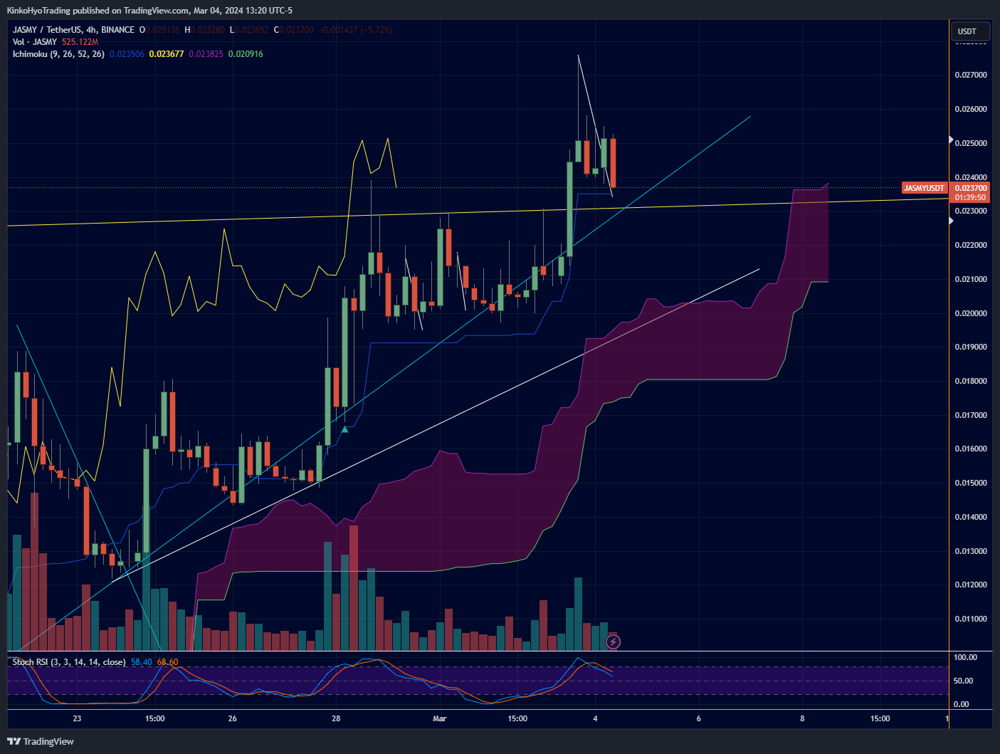This screenshot has height=754, width=1000.
Task: Click the red JASMYUSDT price label
Action: pyautogui.click(x=924, y=188)
